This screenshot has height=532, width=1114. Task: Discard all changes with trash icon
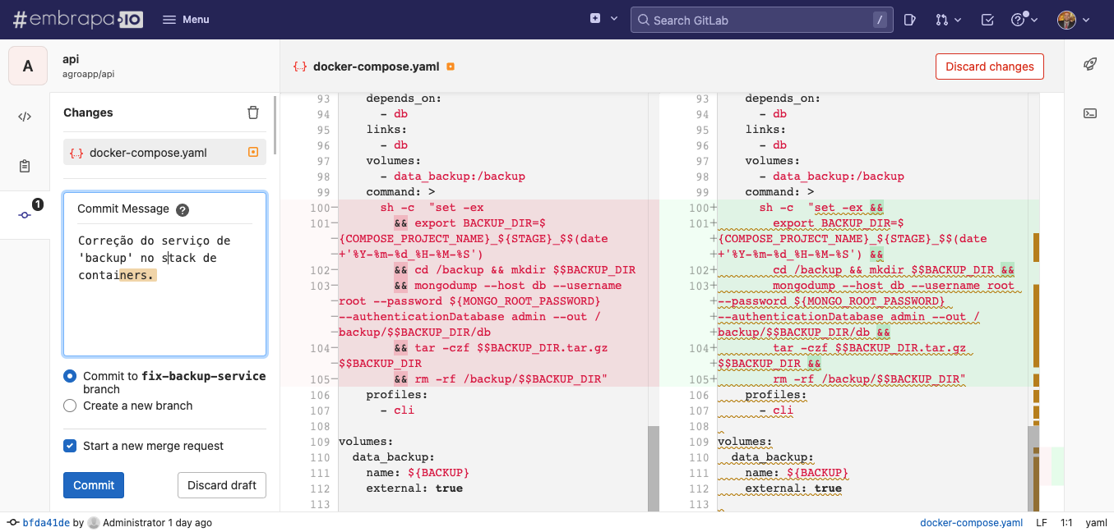click(253, 112)
